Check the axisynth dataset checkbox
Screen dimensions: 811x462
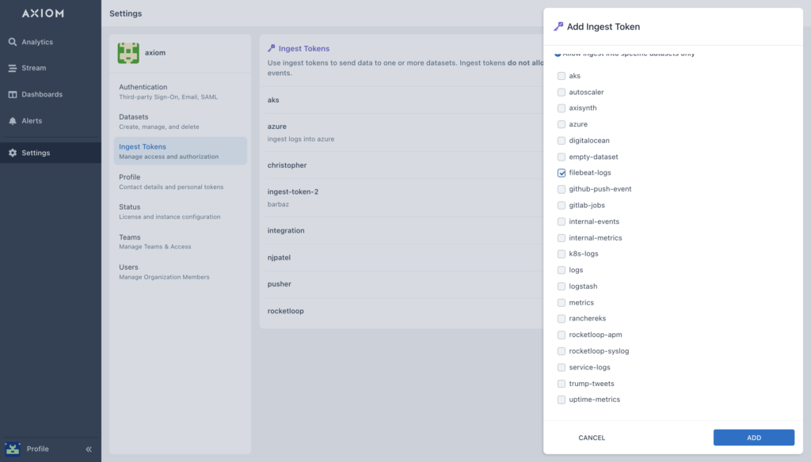pyautogui.click(x=562, y=108)
